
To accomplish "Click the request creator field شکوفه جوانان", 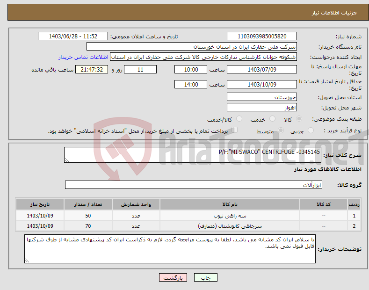I will 203,57.
